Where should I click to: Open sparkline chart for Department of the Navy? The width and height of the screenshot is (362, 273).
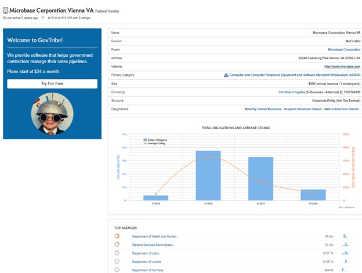pos(345,270)
